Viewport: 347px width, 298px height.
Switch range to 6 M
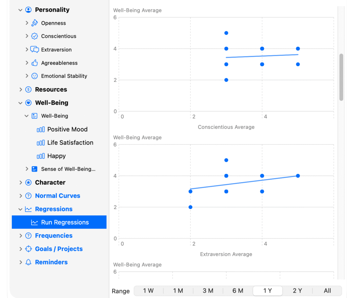(x=238, y=291)
